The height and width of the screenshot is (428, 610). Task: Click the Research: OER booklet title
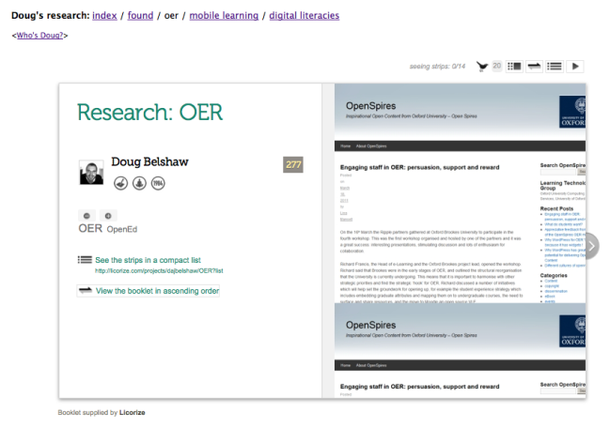click(x=149, y=113)
